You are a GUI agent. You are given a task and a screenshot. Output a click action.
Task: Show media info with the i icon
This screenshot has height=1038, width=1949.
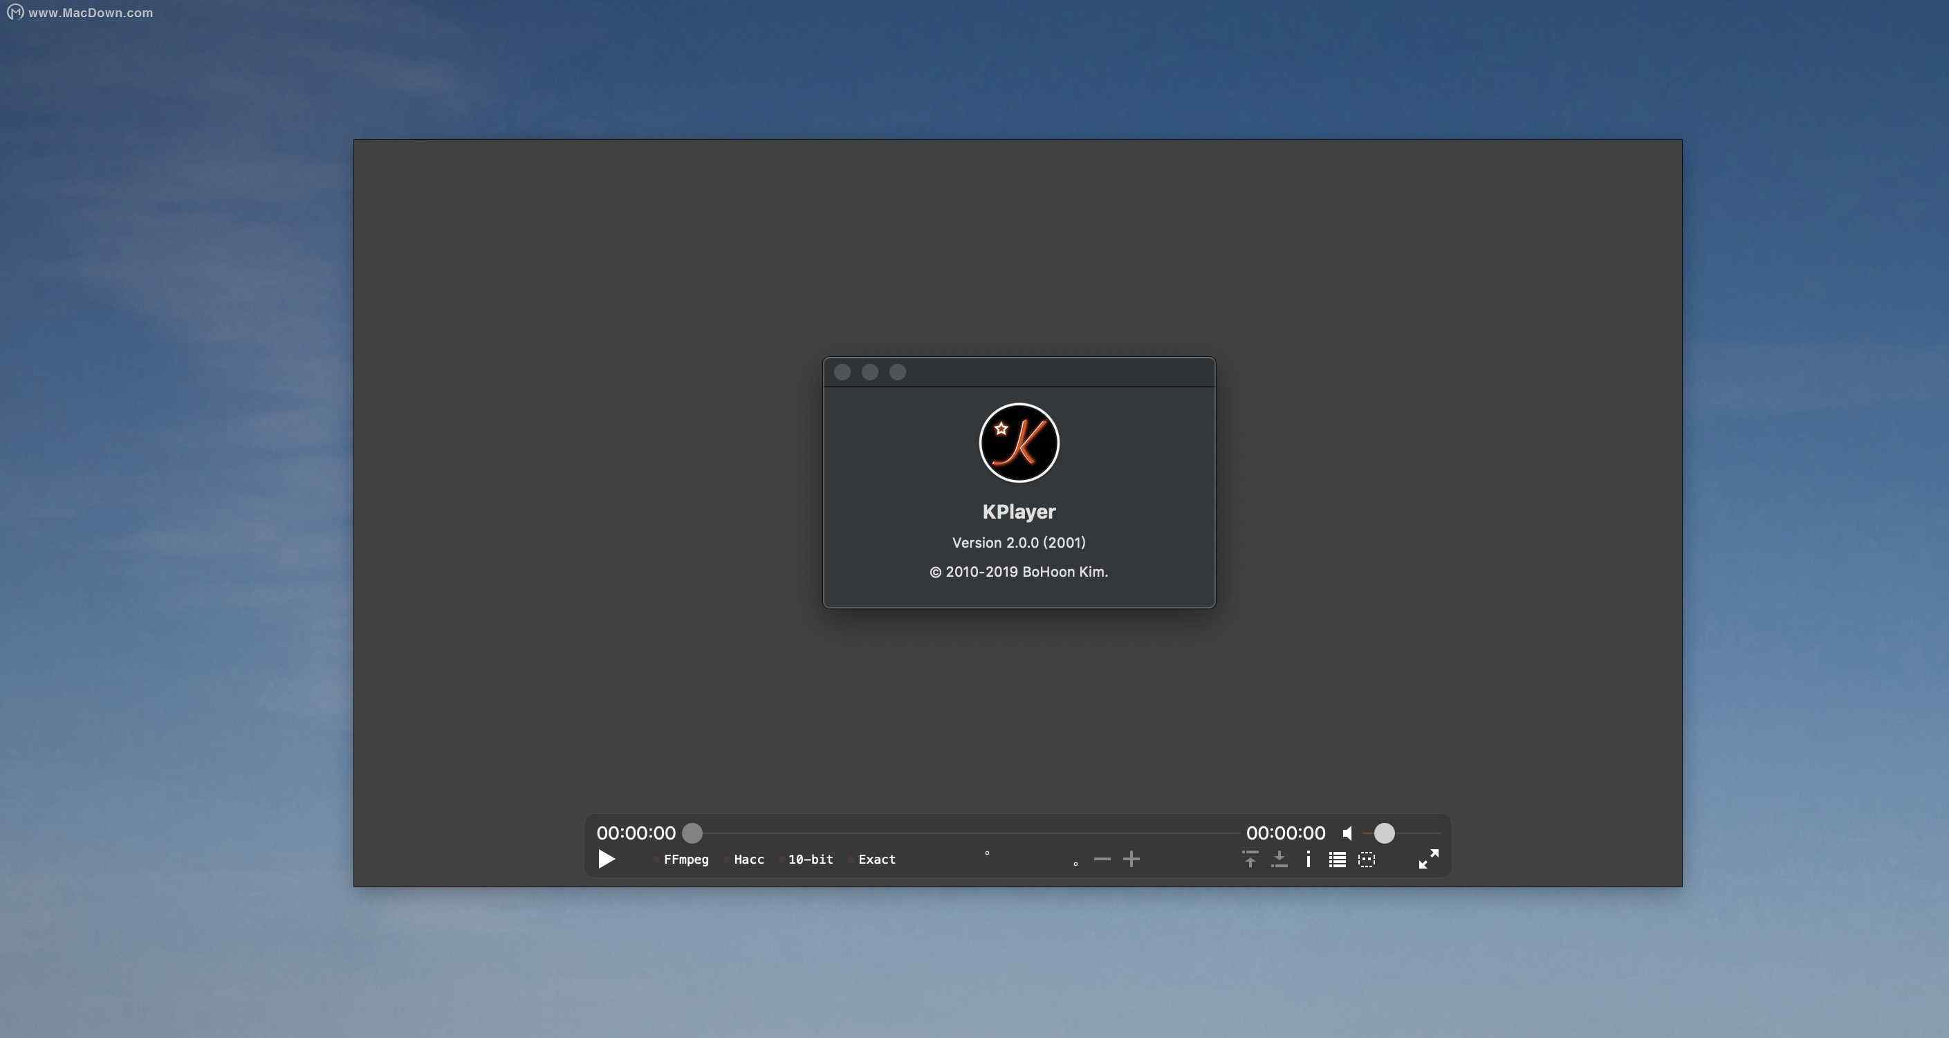(x=1308, y=859)
